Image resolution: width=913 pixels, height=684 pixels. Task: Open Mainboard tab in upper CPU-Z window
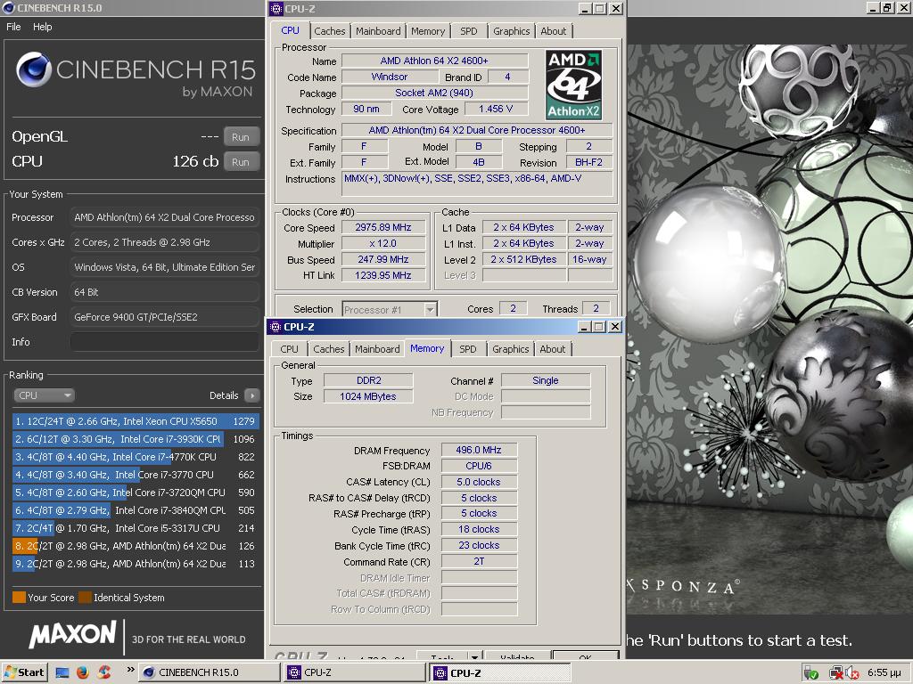click(378, 31)
